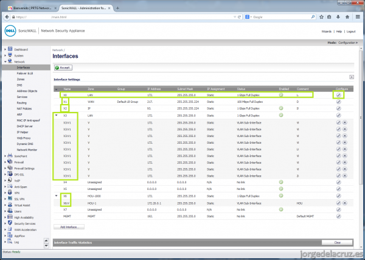Expand the High Availability section arrow

coord(5,217)
